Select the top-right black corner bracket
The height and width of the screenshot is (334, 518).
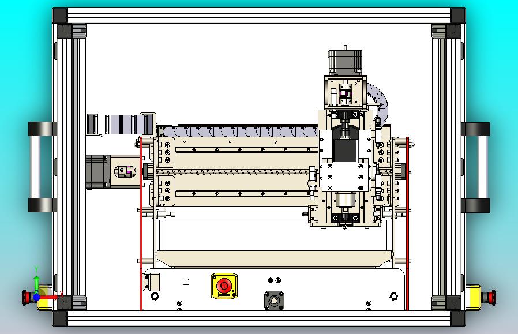pyautogui.click(x=458, y=16)
